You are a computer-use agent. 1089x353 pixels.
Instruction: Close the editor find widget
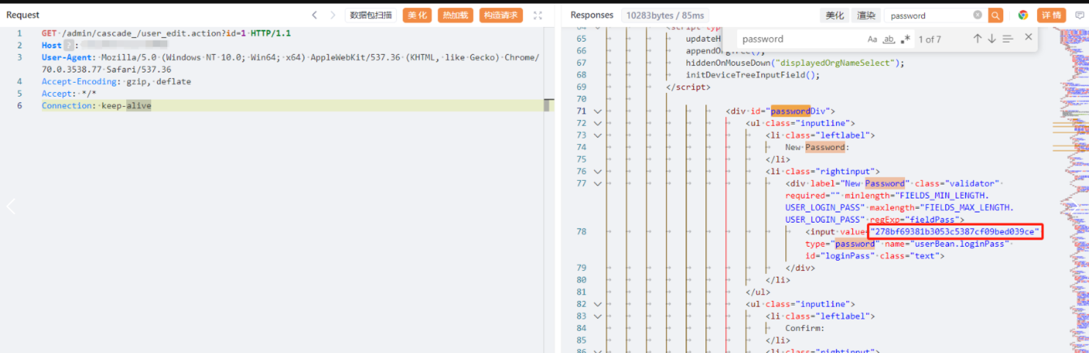(1028, 37)
